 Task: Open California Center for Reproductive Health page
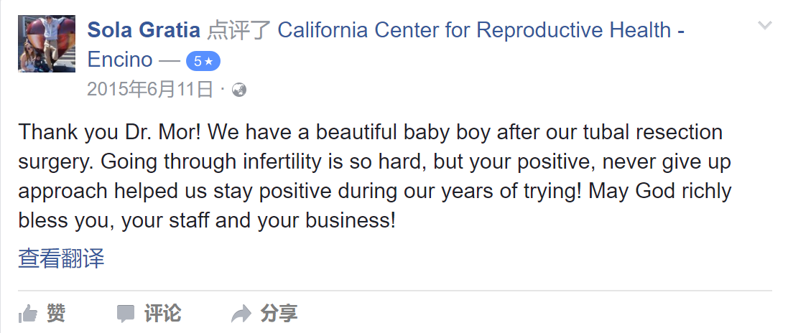click(474, 30)
